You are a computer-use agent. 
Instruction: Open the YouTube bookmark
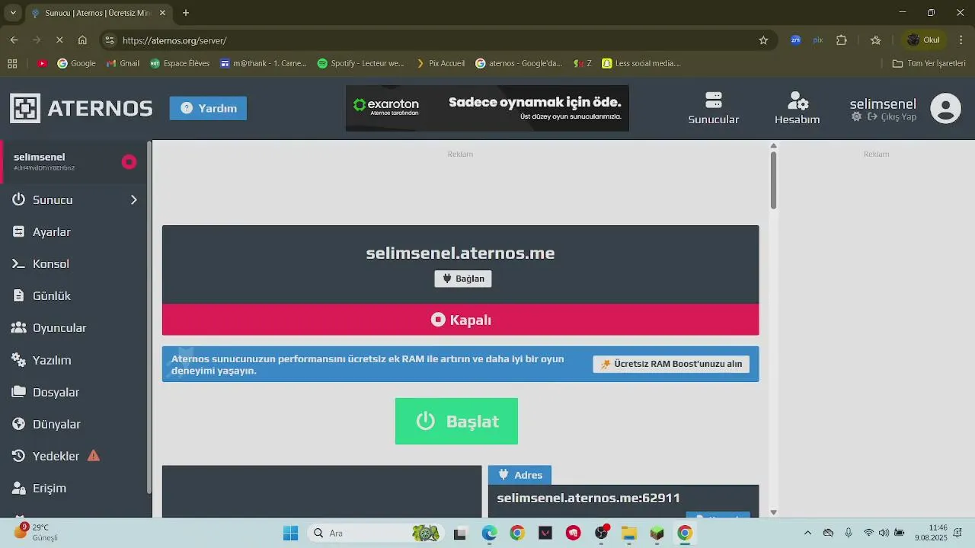click(43, 63)
